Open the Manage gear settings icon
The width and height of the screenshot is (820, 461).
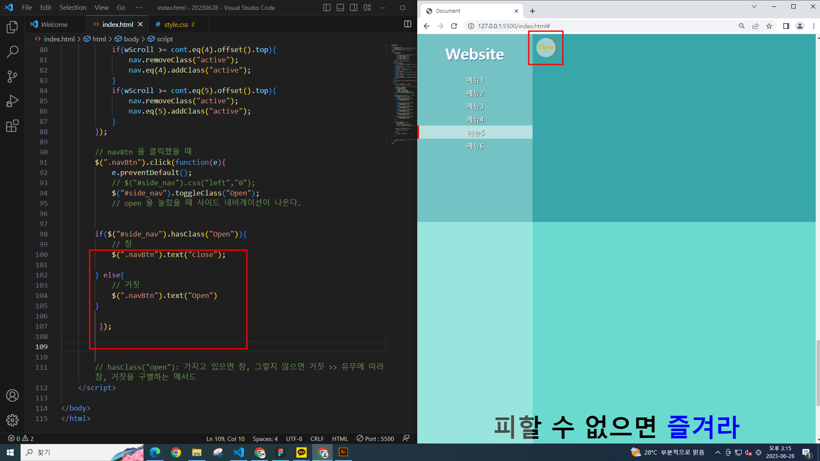(x=12, y=420)
